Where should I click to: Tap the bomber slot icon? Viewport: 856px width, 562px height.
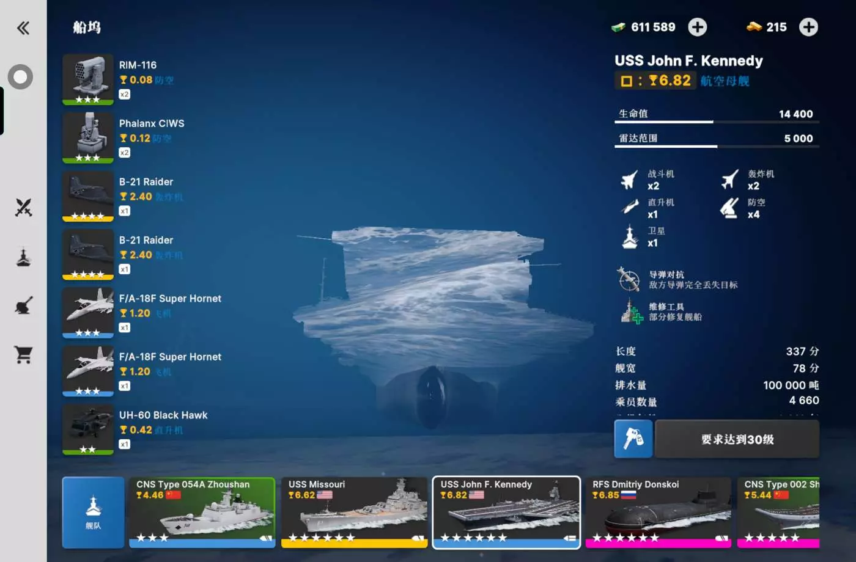[729, 180]
